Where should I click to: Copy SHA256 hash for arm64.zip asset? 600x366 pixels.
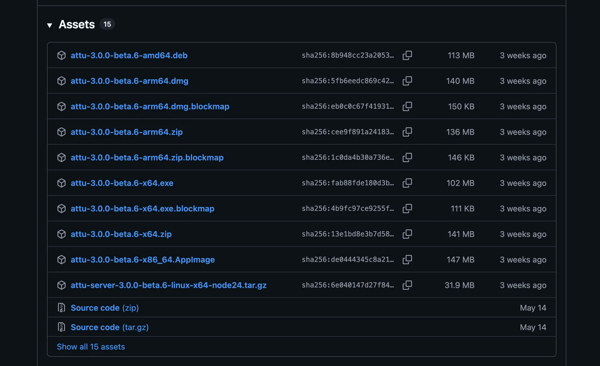coord(407,132)
